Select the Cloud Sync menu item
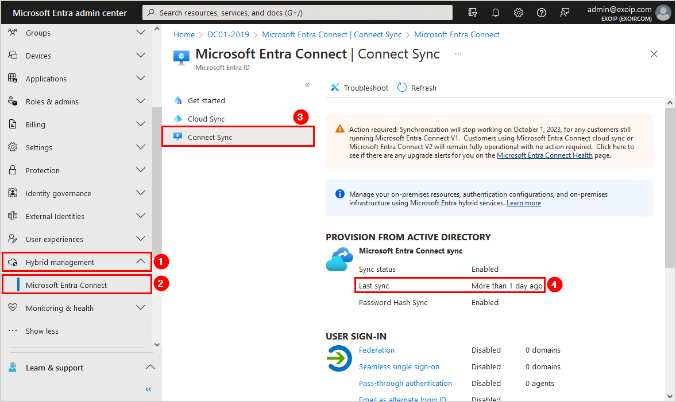The width and height of the screenshot is (676, 402). [206, 119]
